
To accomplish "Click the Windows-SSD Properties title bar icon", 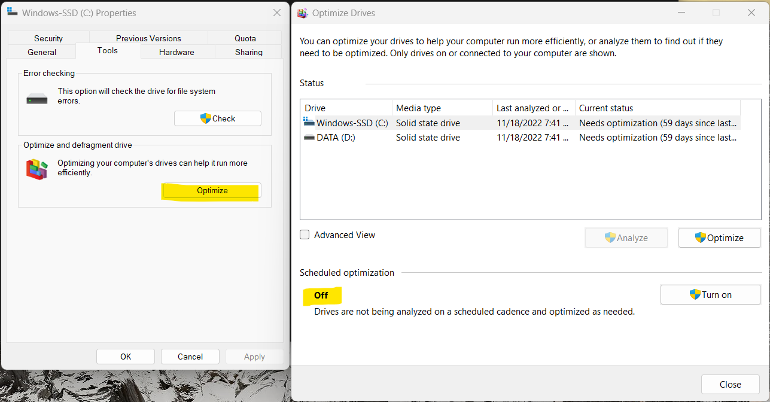I will click(12, 12).
